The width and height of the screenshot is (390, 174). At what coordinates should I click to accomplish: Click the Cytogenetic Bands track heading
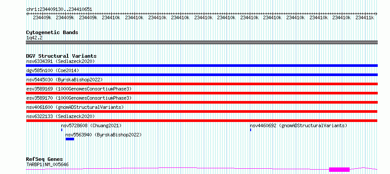(52, 32)
